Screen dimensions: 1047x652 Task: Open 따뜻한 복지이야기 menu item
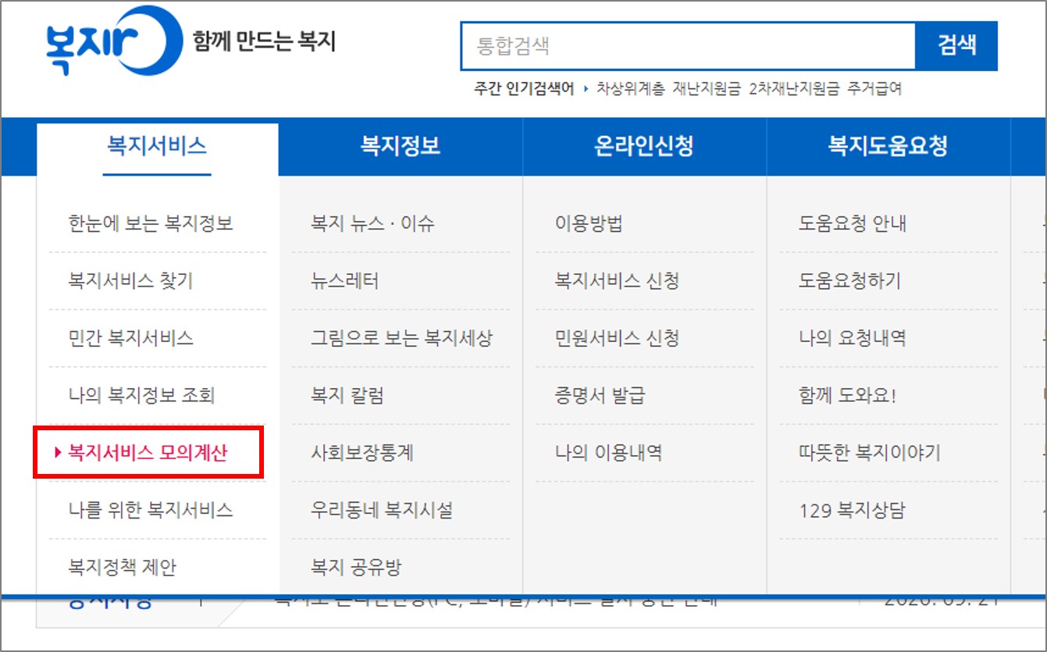coord(871,452)
